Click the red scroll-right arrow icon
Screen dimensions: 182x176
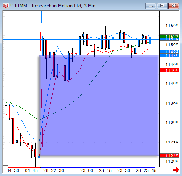coord(176,170)
